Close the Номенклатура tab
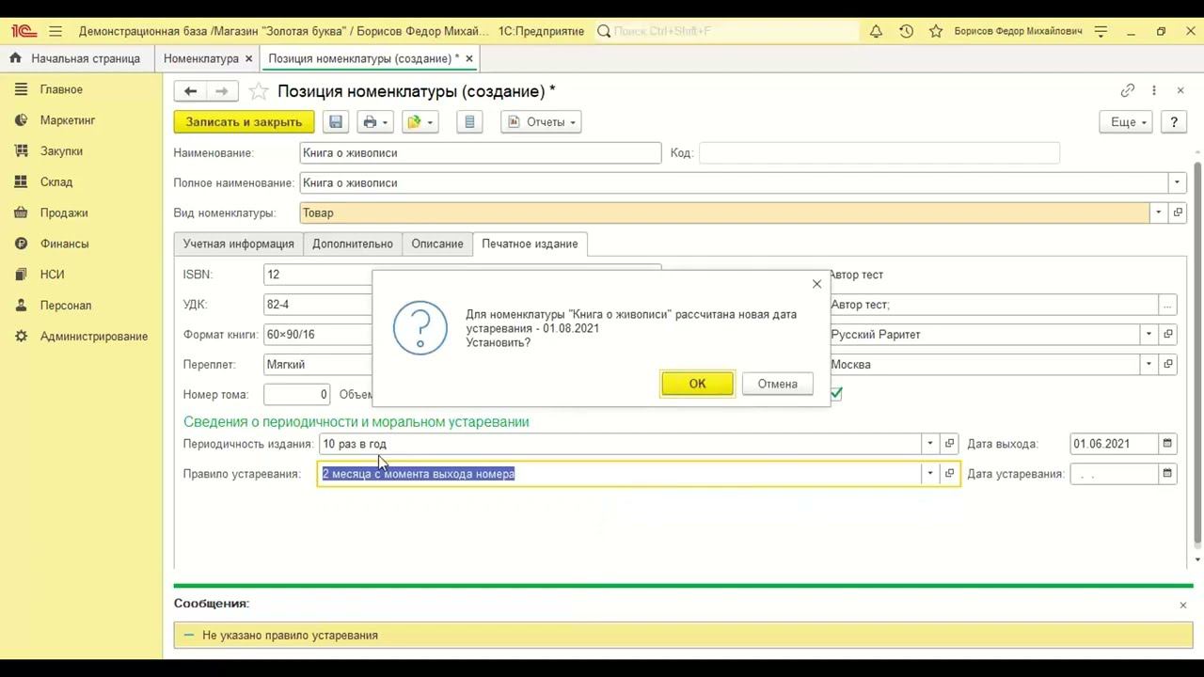The height and width of the screenshot is (677, 1204). click(249, 58)
